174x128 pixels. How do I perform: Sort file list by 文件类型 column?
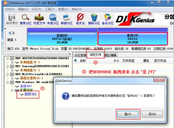[128, 61]
